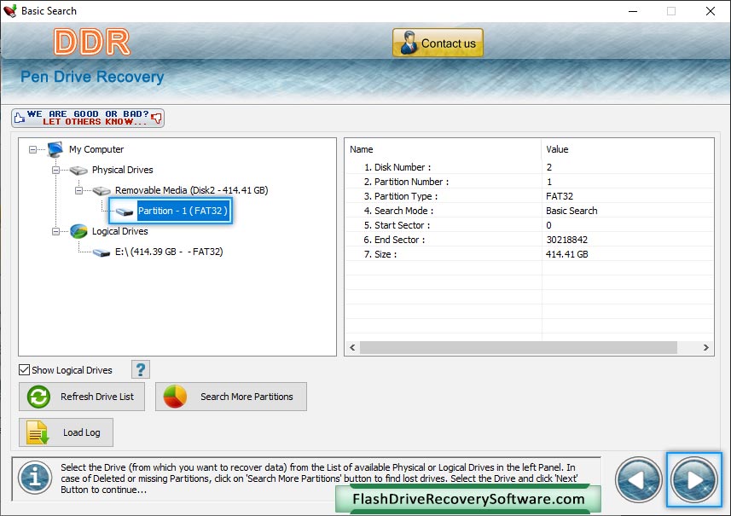
Task: Collapse the Logical Drives node
Action: point(56,232)
